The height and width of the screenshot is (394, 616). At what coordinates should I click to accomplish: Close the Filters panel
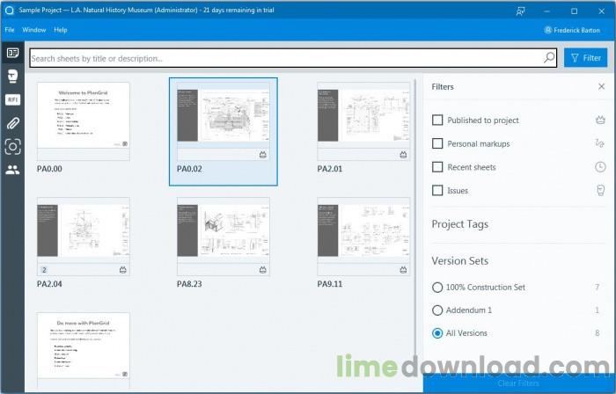coord(601,86)
